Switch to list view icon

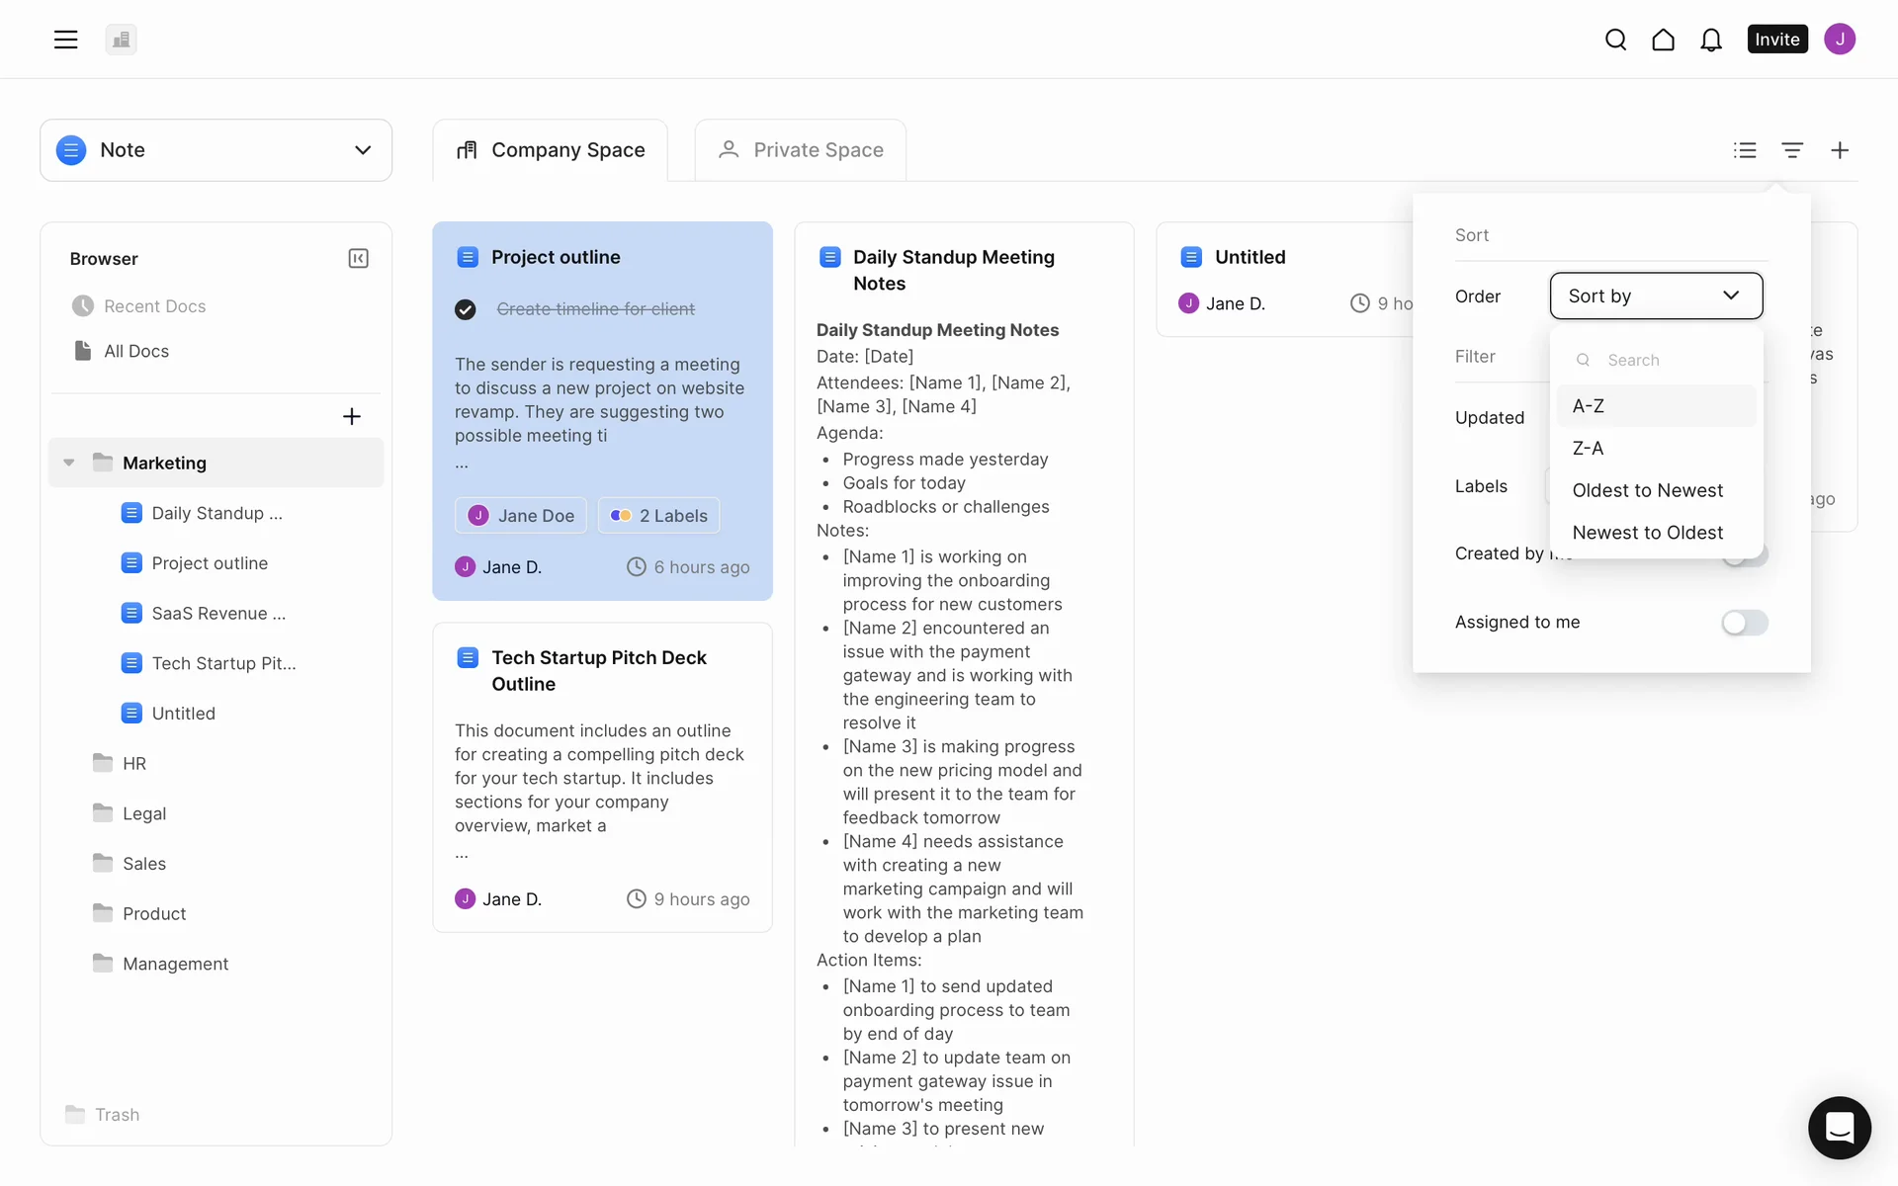click(1745, 150)
